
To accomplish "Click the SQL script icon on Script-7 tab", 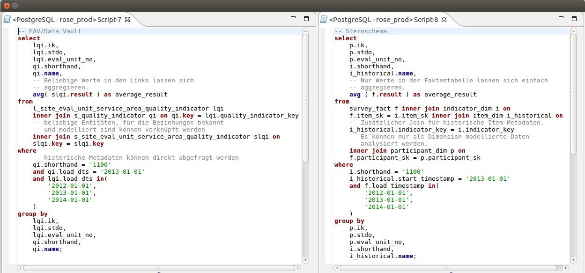I will click(7, 20).
